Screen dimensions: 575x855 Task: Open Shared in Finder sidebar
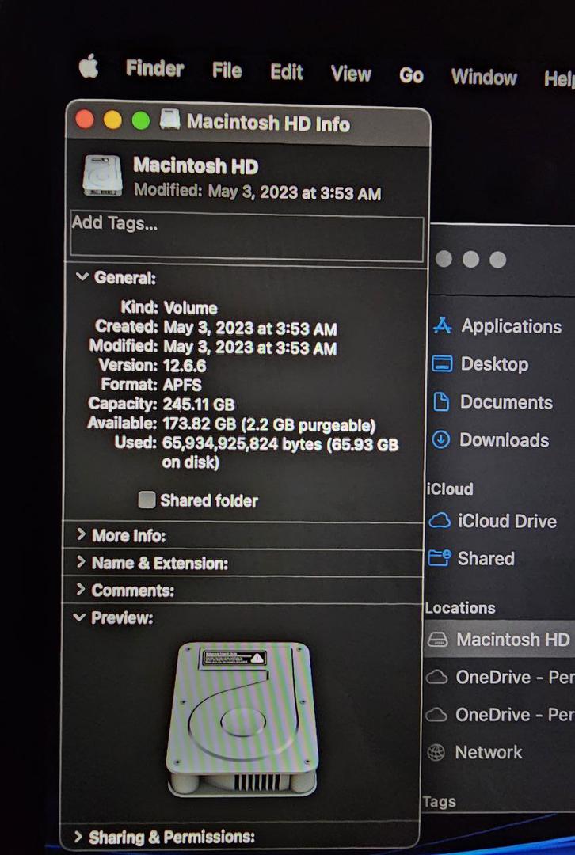(x=486, y=558)
